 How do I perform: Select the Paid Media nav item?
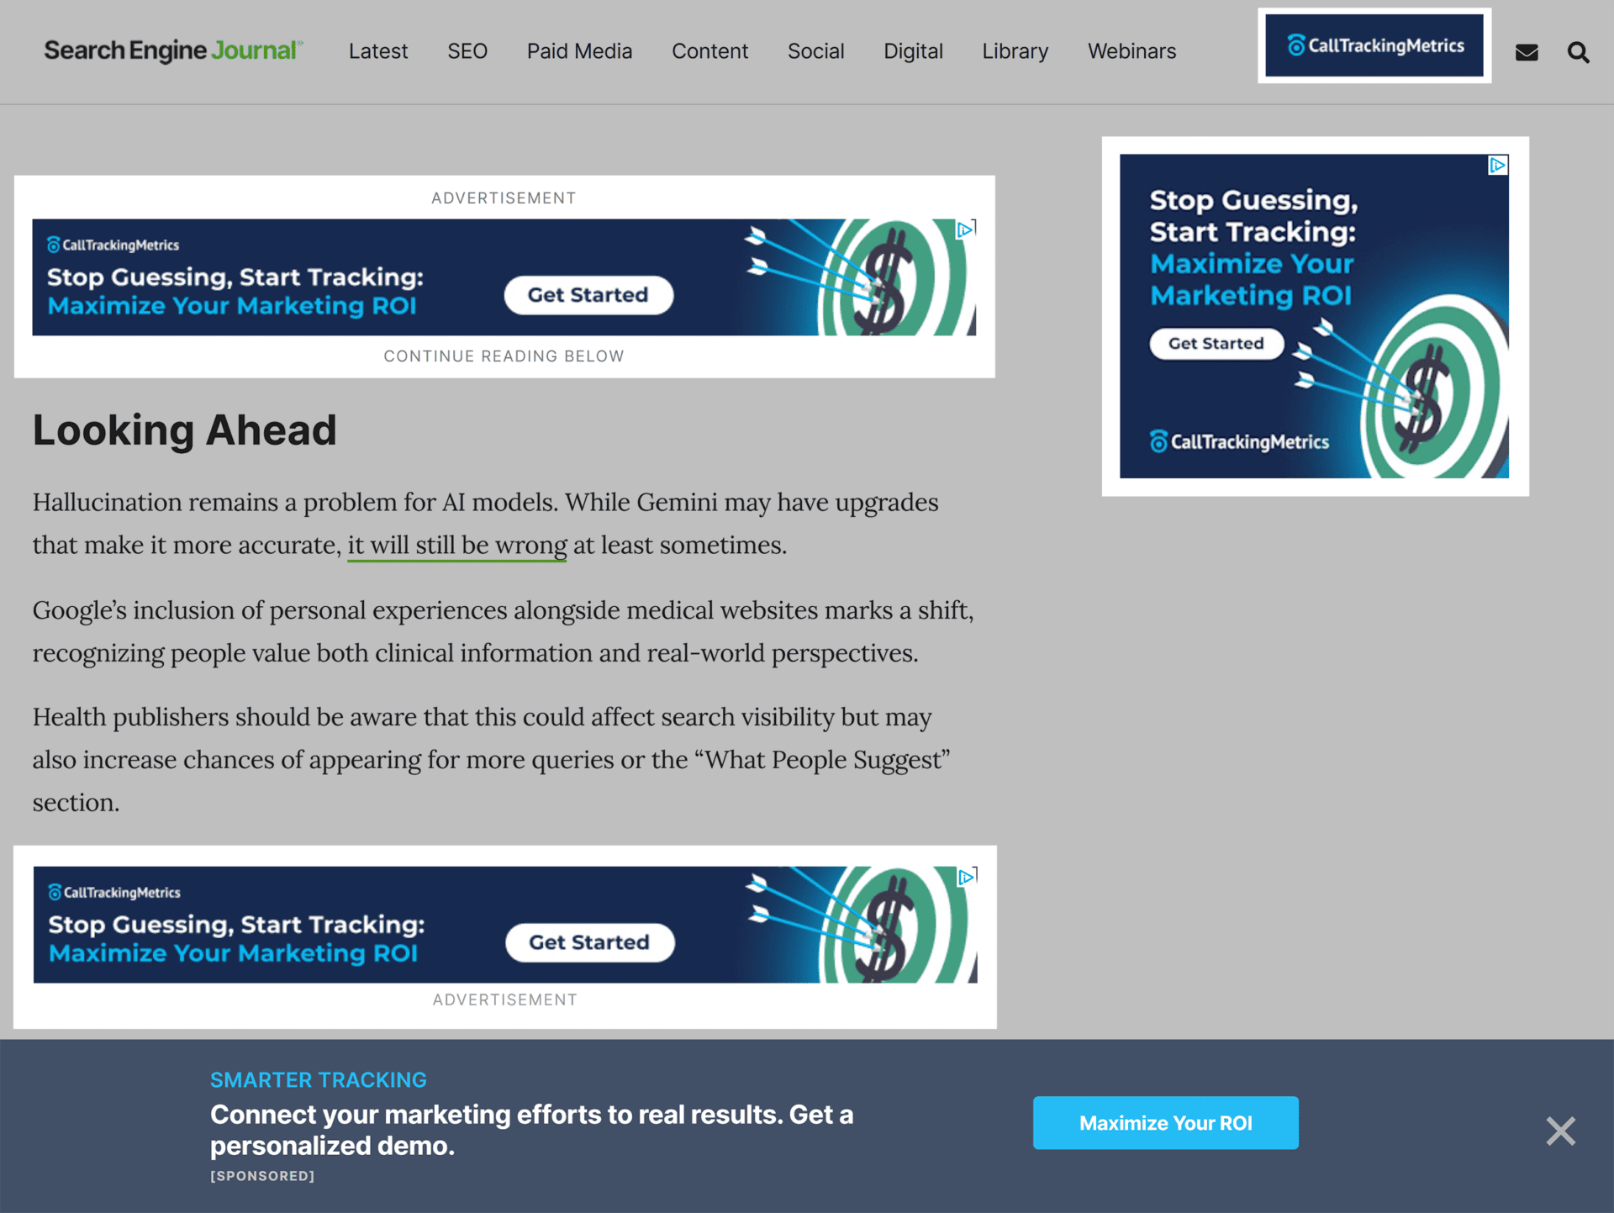click(x=579, y=51)
